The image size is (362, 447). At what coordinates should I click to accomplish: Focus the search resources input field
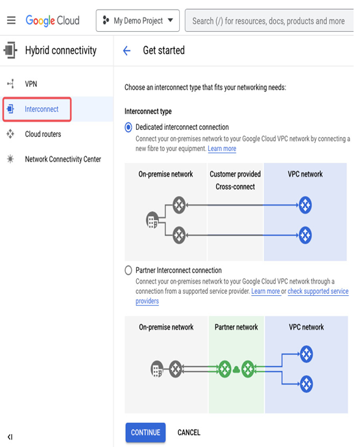269,21
